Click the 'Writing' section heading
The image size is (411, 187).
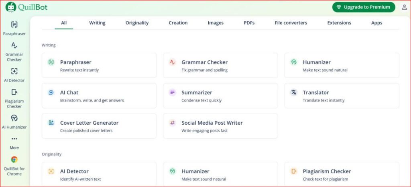49,45
